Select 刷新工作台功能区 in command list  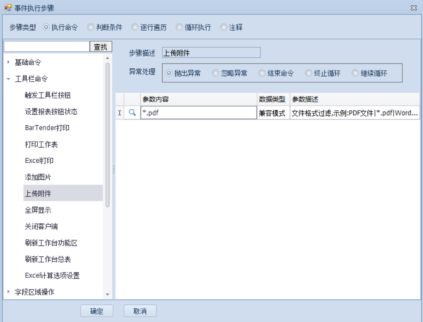(51, 243)
